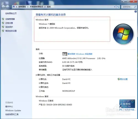Select 系统 breadcrumb segment
This screenshot has height=119, width=138.
pyautogui.click(x=49, y=7)
